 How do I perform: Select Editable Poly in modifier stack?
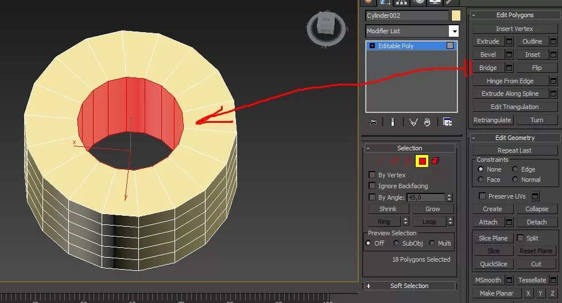click(411, 45)
